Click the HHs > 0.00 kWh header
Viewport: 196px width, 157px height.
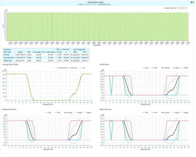click(63, 49)
